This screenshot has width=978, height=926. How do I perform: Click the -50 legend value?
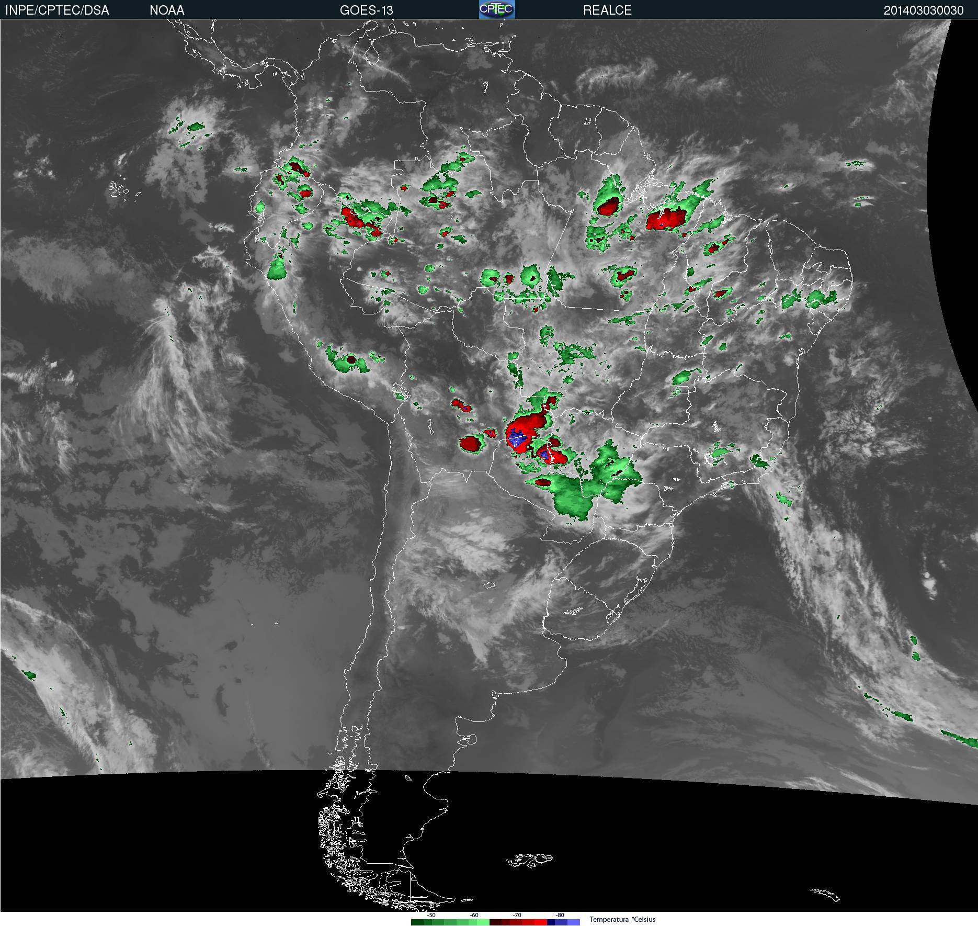pyautogui.click(x=431, y=915)
